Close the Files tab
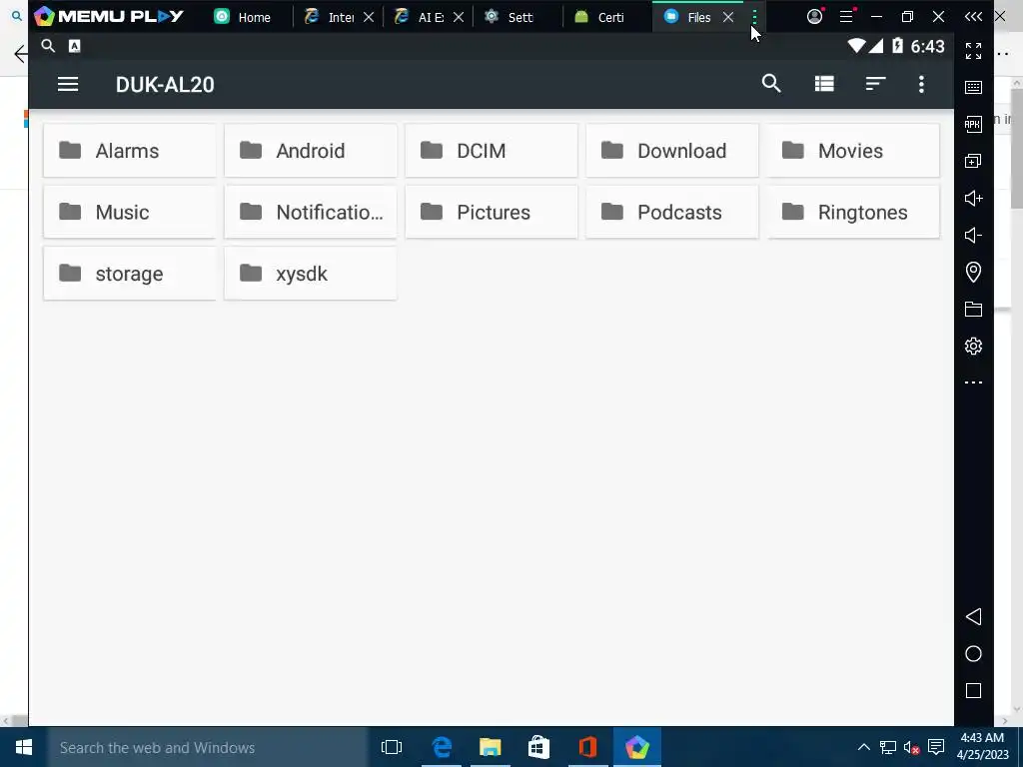Screen dimensions: 1023x767 tap(728, 17)
